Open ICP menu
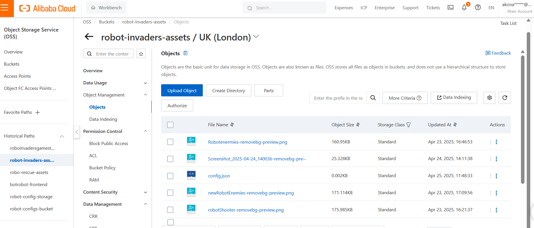The width and height of the screenshot is (534, 228). (364, 8)
